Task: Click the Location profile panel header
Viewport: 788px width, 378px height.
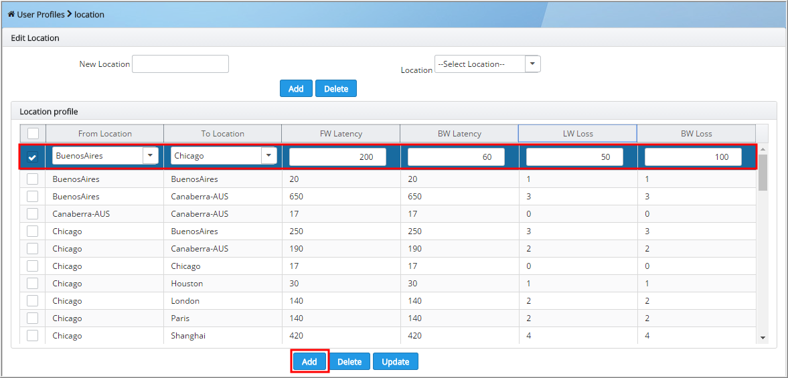Action: coord(394,110)
